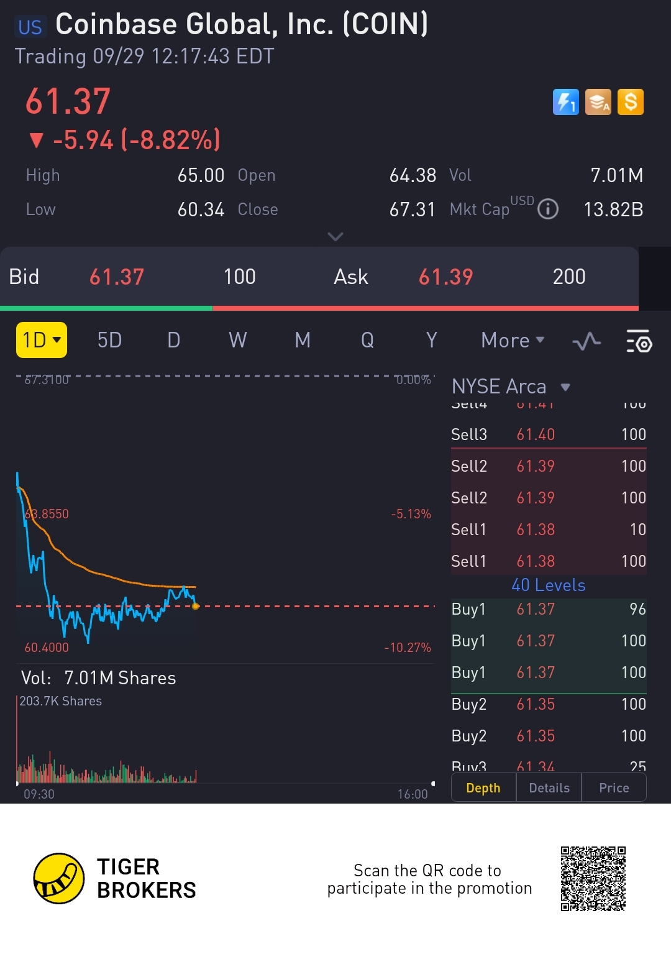Tap the US market badge
The image size is (671, 954).
point(30,27)
